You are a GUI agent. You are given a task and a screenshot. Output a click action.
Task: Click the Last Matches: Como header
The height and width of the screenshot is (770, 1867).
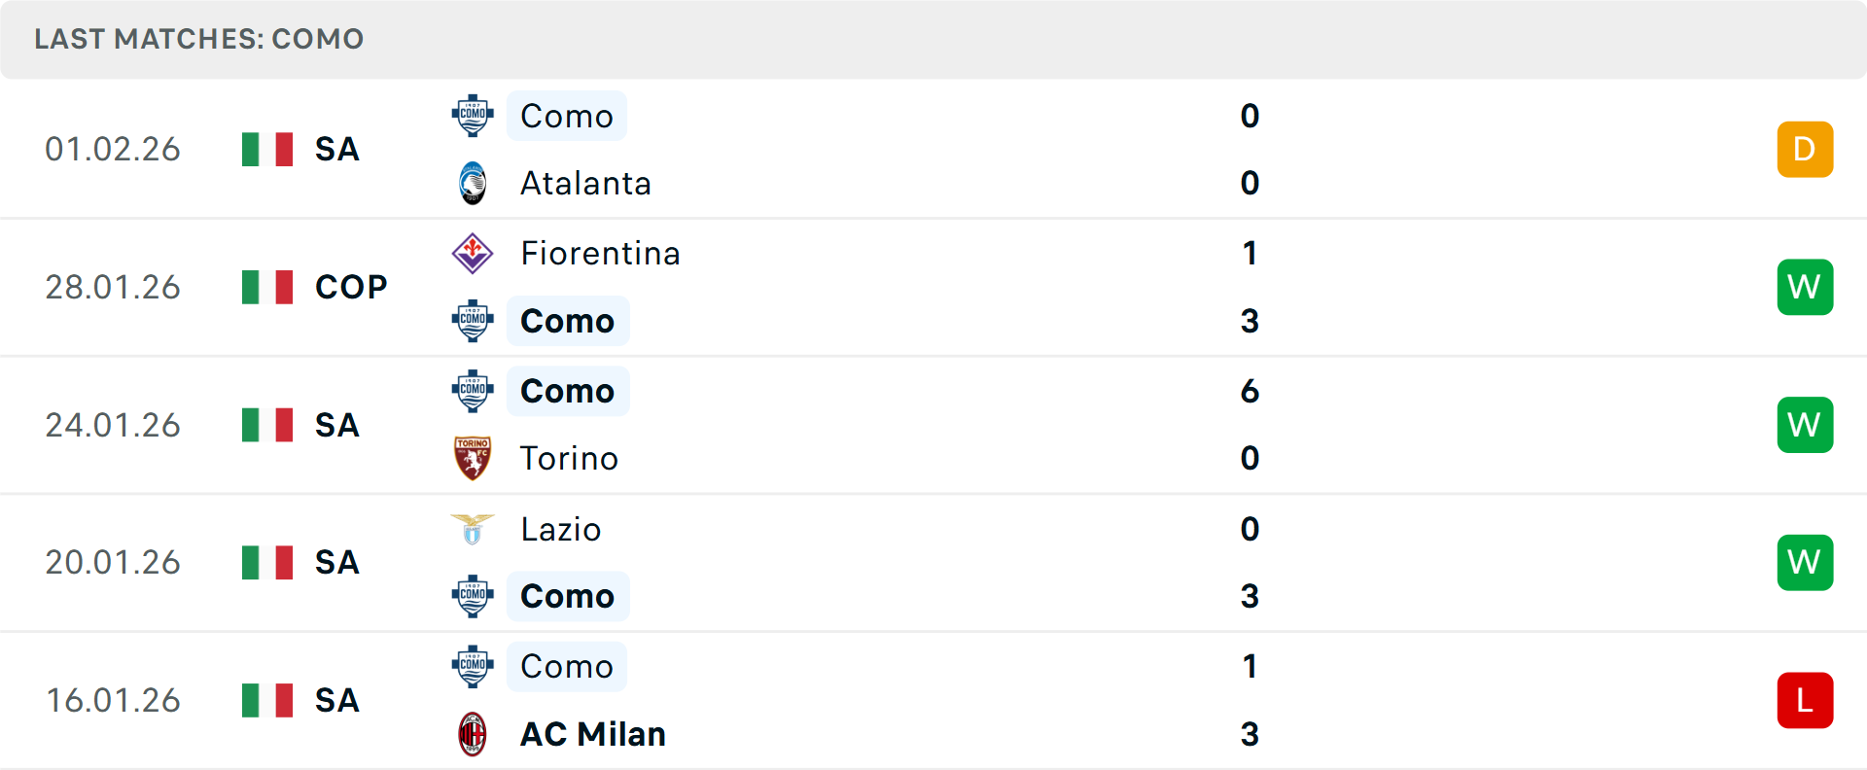(199, 39)
